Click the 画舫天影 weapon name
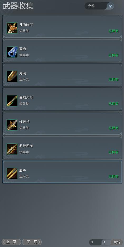The height and width of the screenshot is (247, 124). pyautogui.click(x=26, y=98)
